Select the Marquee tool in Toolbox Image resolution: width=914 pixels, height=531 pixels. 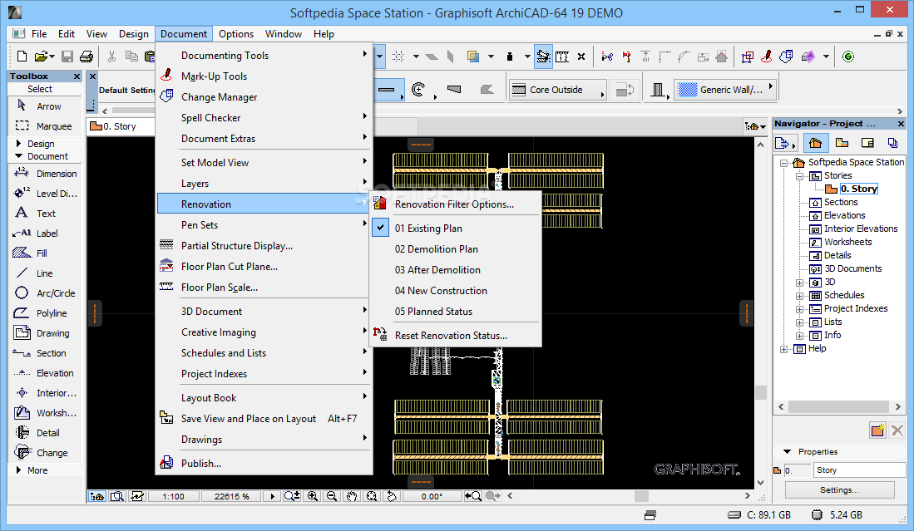click(x=46, y=125)
